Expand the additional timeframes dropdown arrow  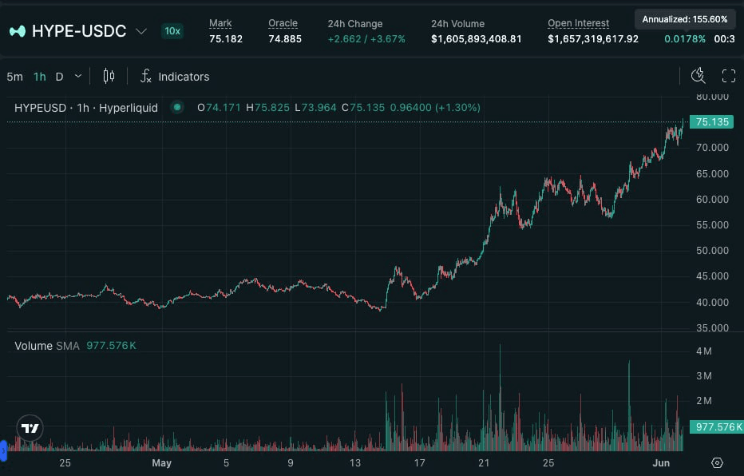78,76
